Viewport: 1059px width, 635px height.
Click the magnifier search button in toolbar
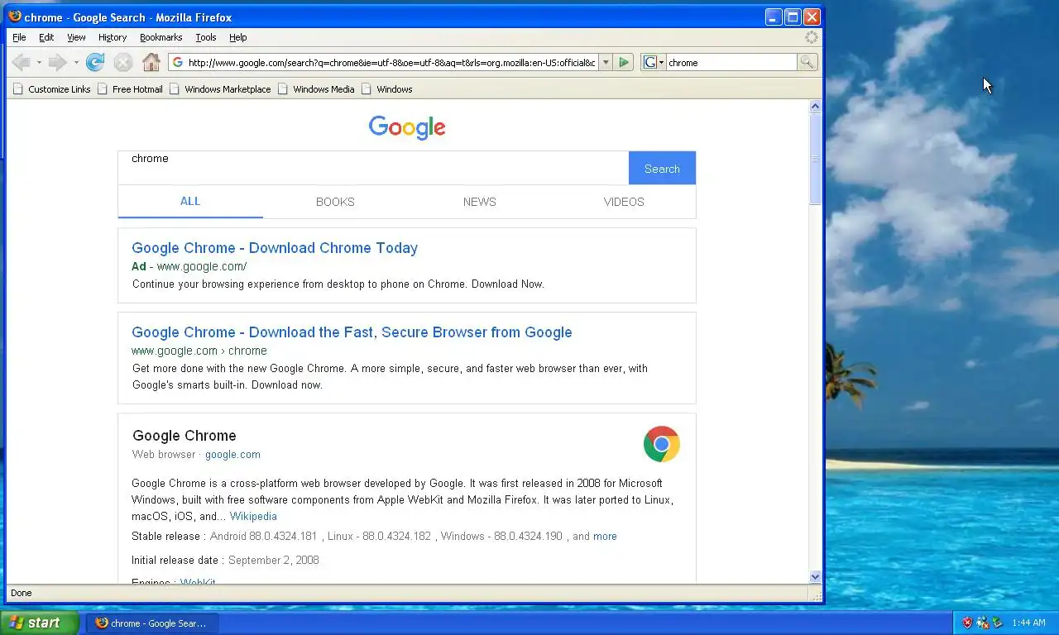click(807, 62)
